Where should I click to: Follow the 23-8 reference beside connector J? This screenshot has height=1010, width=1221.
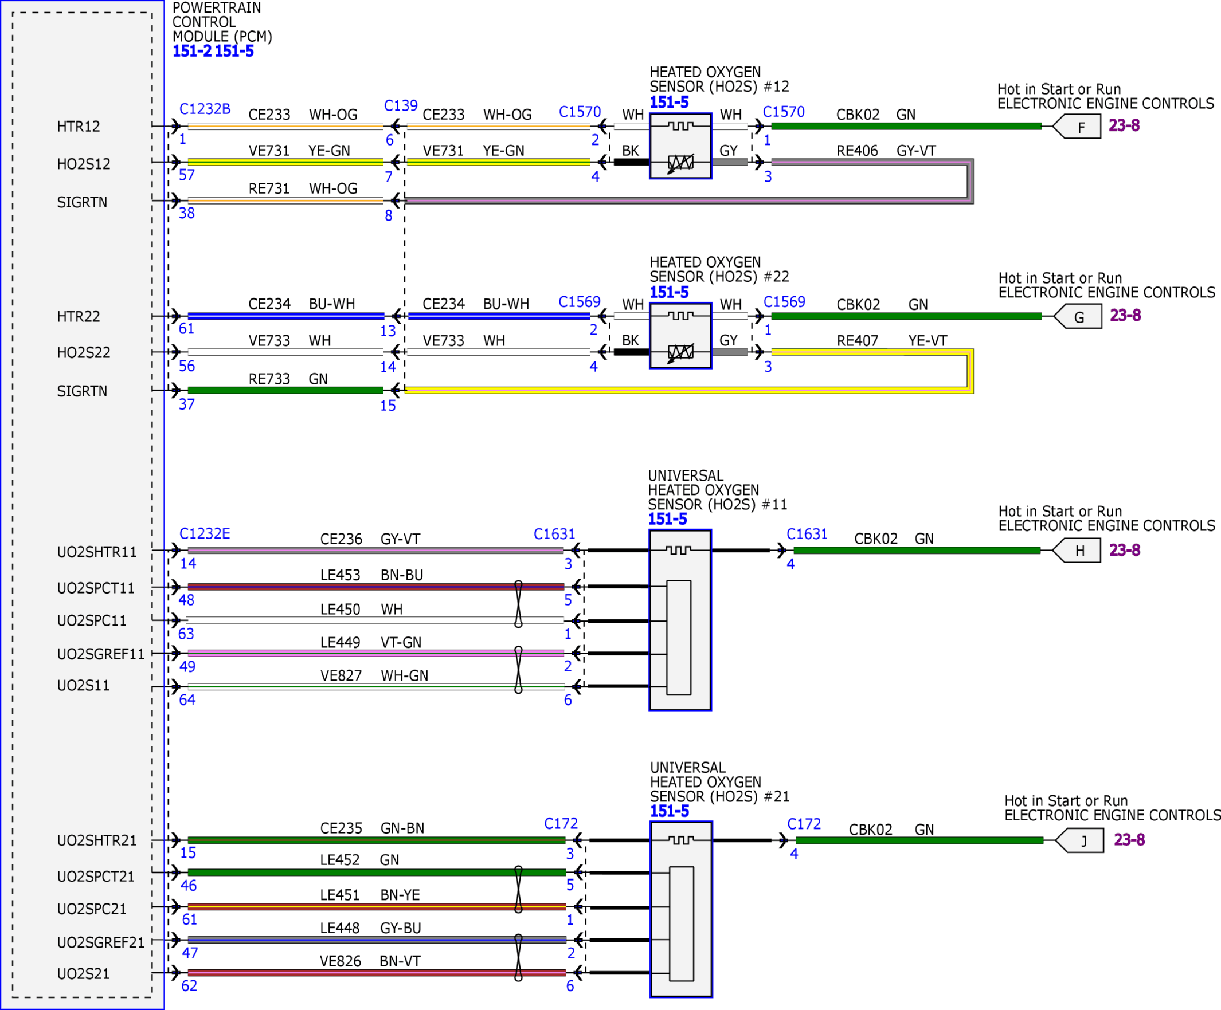coord(1129,840)
